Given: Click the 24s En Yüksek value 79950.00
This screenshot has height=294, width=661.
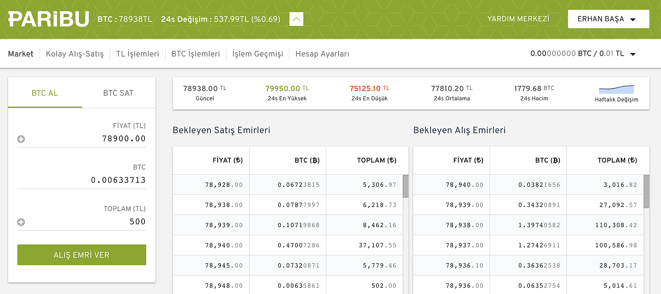Looking at the screenshot, I should 287,88.
